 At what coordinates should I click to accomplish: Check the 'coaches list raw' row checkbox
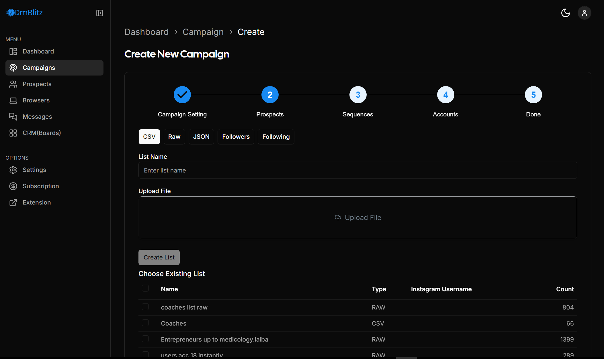(x=145, y=307)
